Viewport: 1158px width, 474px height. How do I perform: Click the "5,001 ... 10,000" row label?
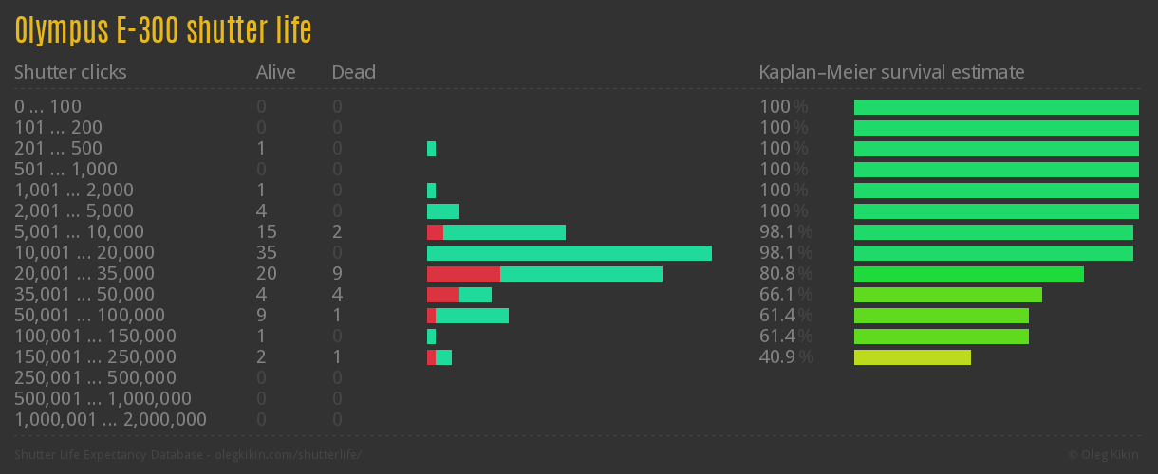(79, 232)
